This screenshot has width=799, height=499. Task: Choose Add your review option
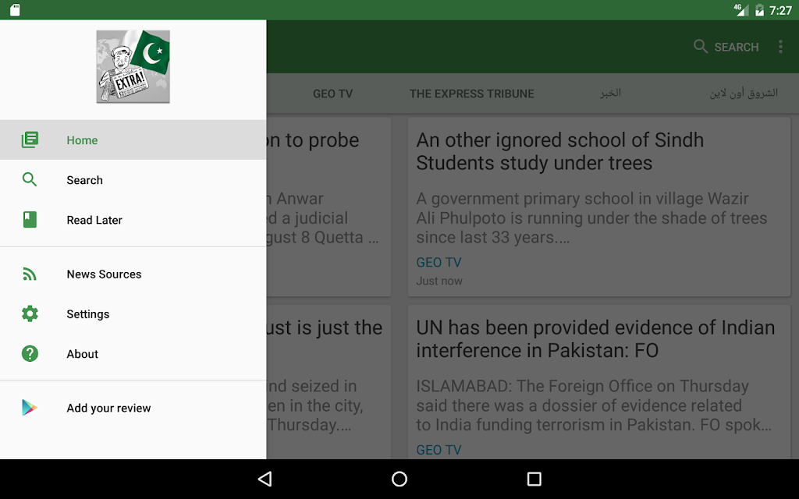133,408
